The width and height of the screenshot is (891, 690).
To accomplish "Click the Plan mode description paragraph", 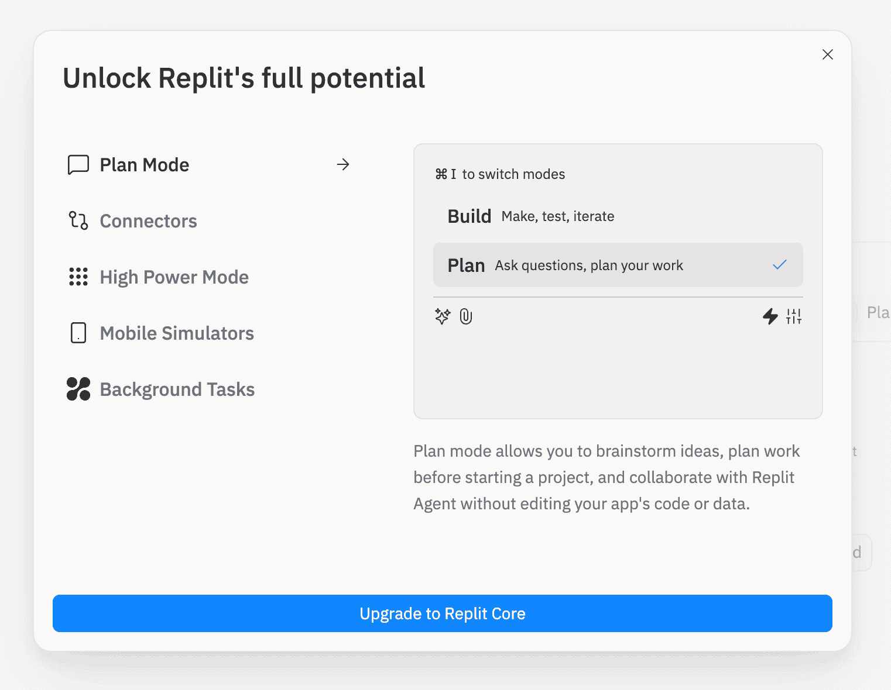I will [606, 477].
